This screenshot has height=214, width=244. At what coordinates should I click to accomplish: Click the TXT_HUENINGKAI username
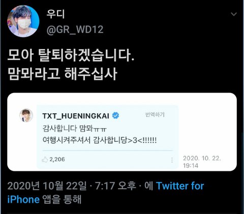coord(76,116)
